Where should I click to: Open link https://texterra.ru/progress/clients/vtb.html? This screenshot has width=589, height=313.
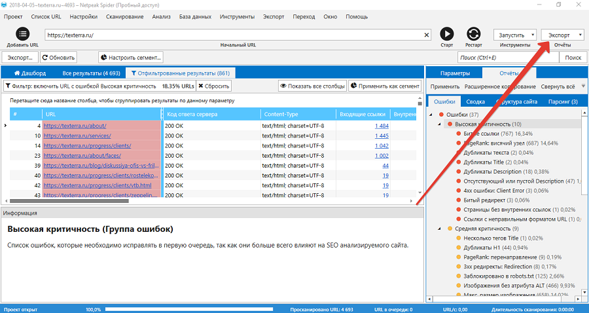point(98,185)
